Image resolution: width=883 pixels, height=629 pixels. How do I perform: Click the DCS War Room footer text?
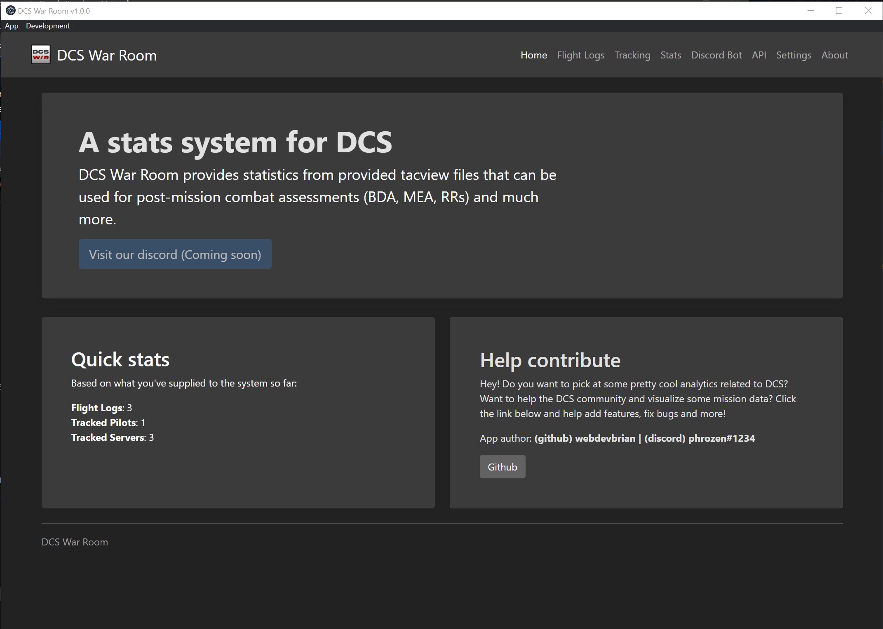pos(75,542)
